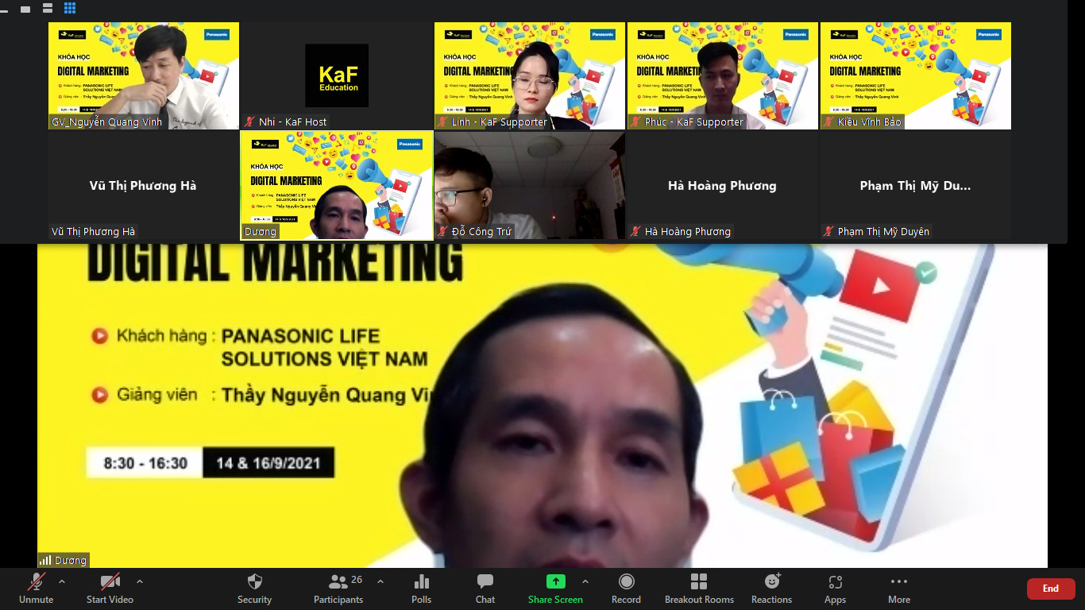Click the green Share Screen icon
Viewport: 1085px width, 610px height.
[x=556, y=581]
